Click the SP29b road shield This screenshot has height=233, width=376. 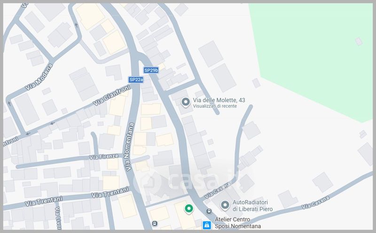[x=151, y=70]
